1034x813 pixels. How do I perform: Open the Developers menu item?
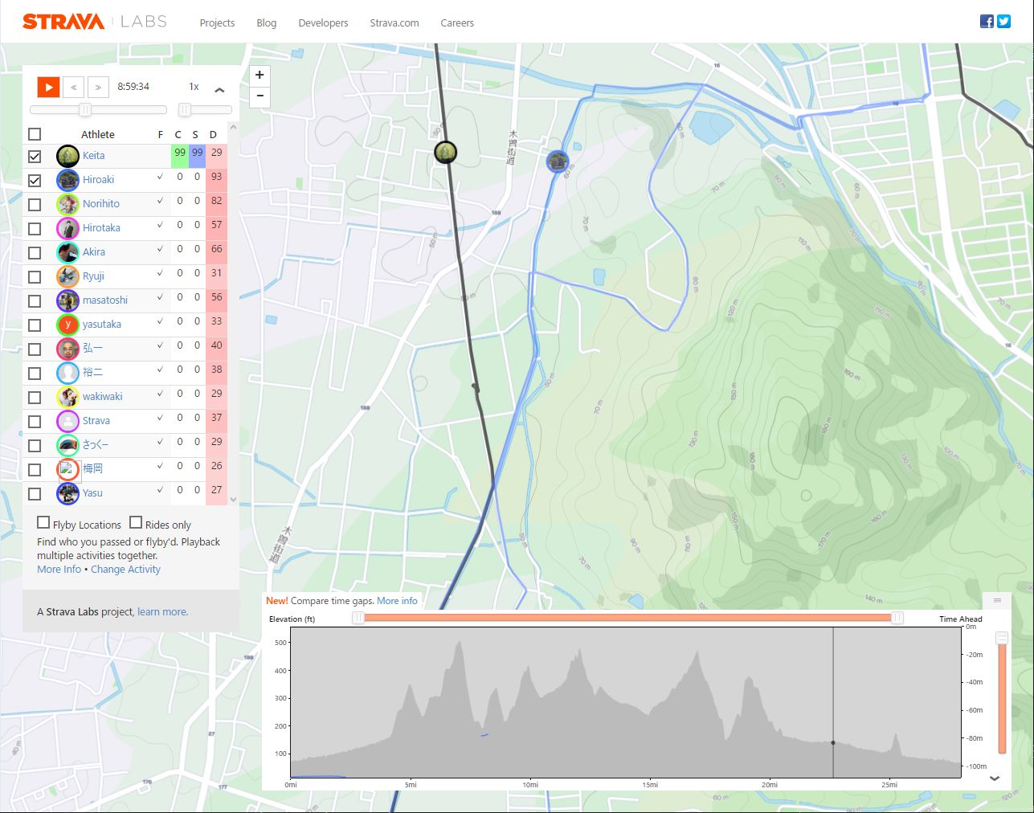click(x=323, y=22)
